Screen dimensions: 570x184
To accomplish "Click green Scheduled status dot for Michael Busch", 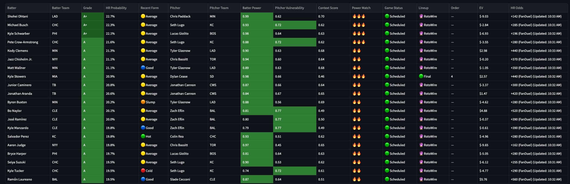I will tap(387, 25).
